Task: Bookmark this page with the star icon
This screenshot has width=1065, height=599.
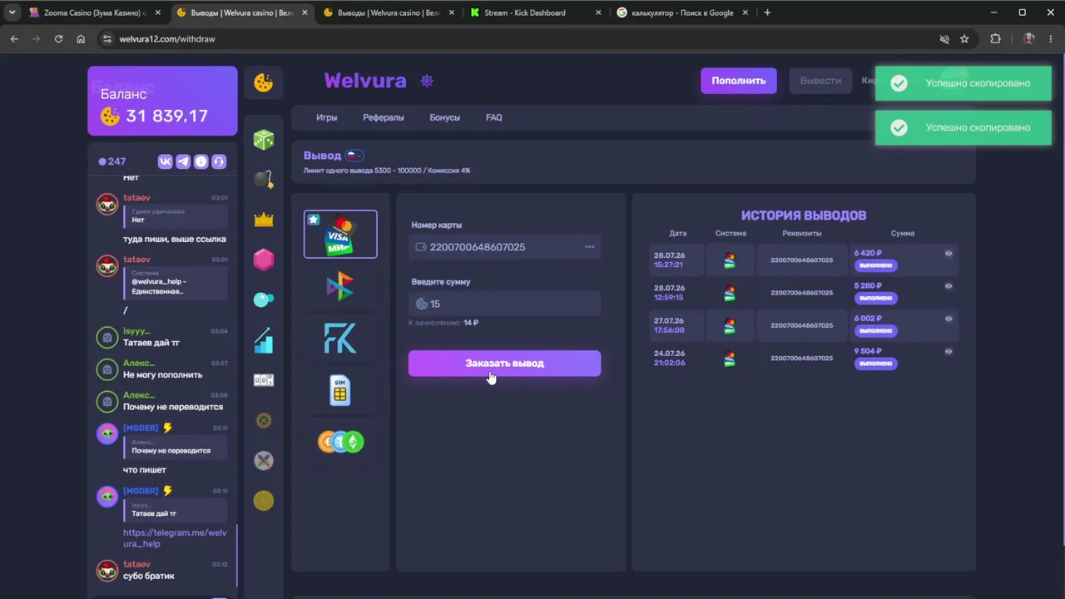Action: point(964,39)
